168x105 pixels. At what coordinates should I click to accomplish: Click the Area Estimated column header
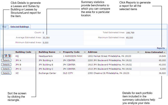point(154,52)
